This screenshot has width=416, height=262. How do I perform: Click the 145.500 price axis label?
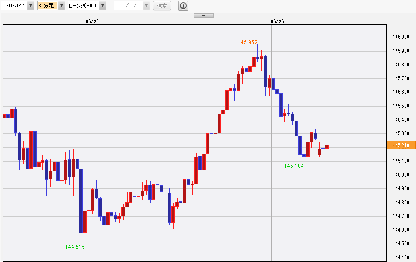[x=401, y=106]
